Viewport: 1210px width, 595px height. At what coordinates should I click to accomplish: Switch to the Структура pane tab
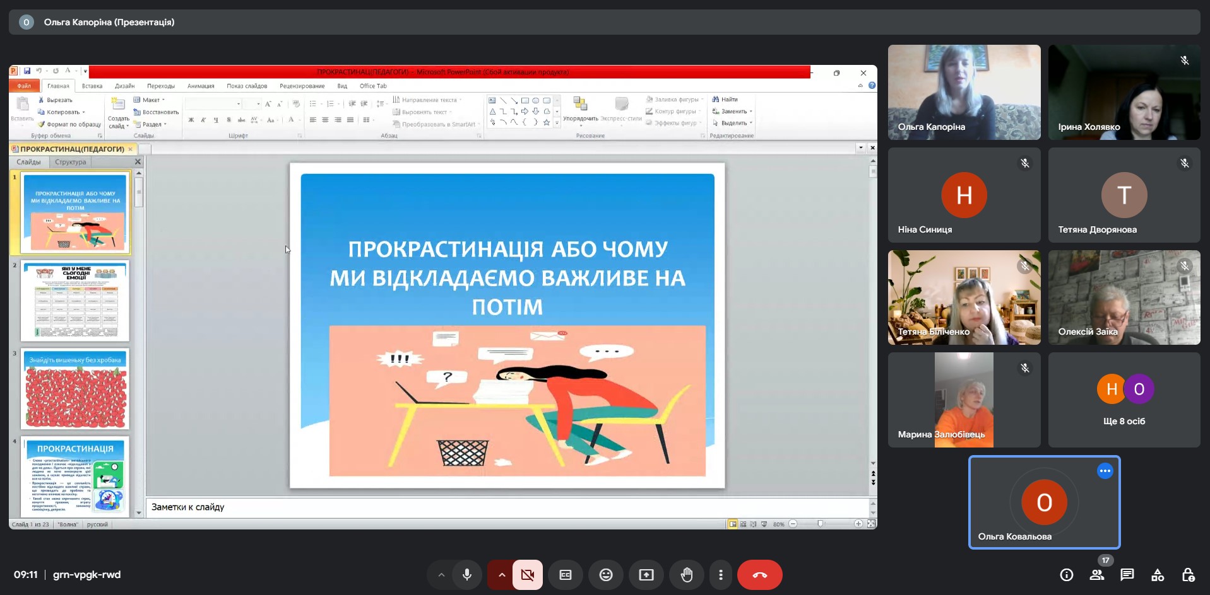click(x=70, y=162)
